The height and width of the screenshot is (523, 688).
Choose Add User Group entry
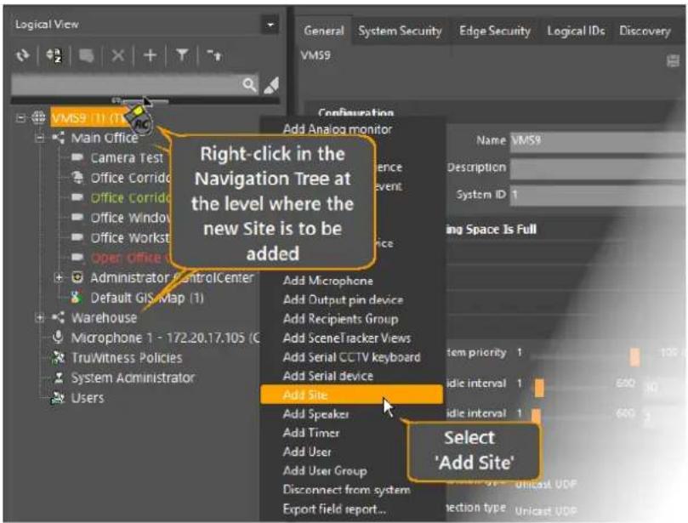[325, 470]
